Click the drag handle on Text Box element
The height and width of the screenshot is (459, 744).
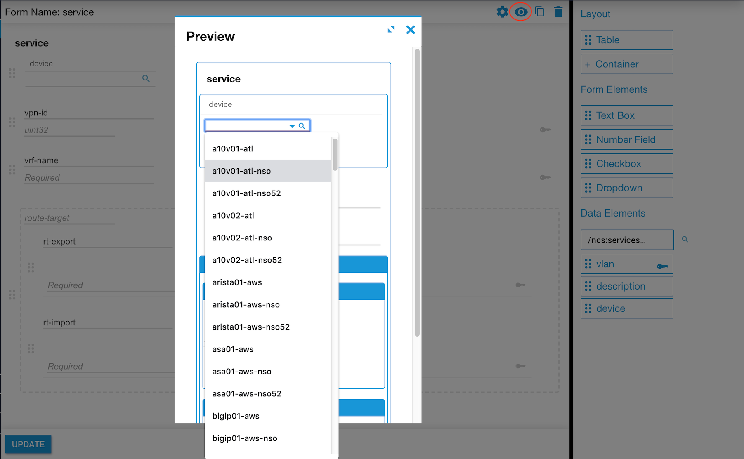point(588,115)
